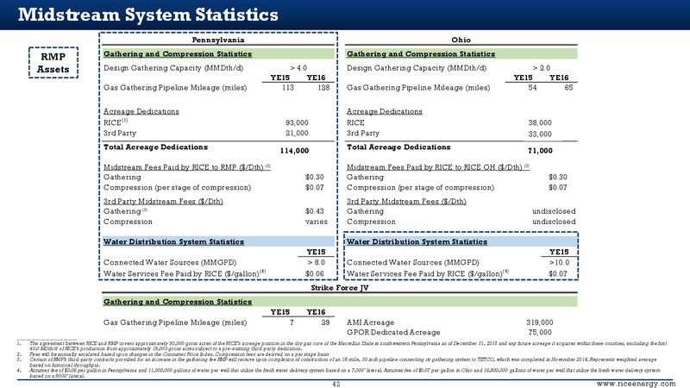Select Pennsylvania Gathering fee '$0.30'
The height and width of the screenshot is (388, 690).
[315, 177]
